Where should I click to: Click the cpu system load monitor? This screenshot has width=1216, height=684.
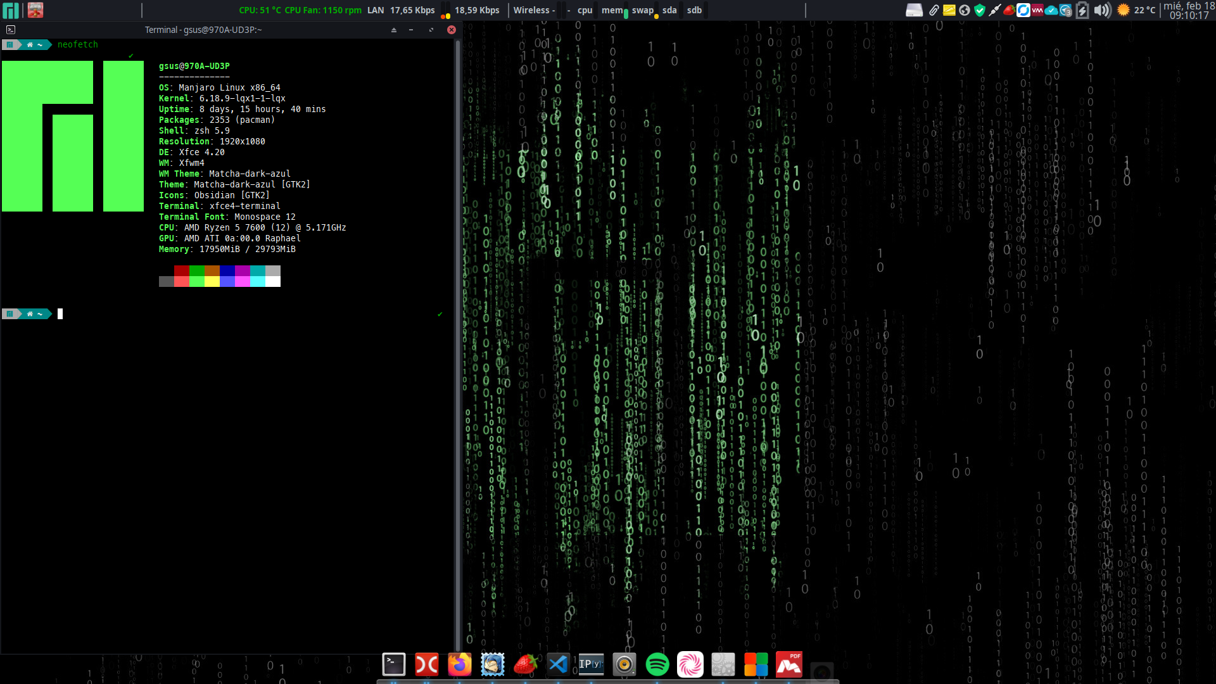pyautogui.click(x=585, y=10)
